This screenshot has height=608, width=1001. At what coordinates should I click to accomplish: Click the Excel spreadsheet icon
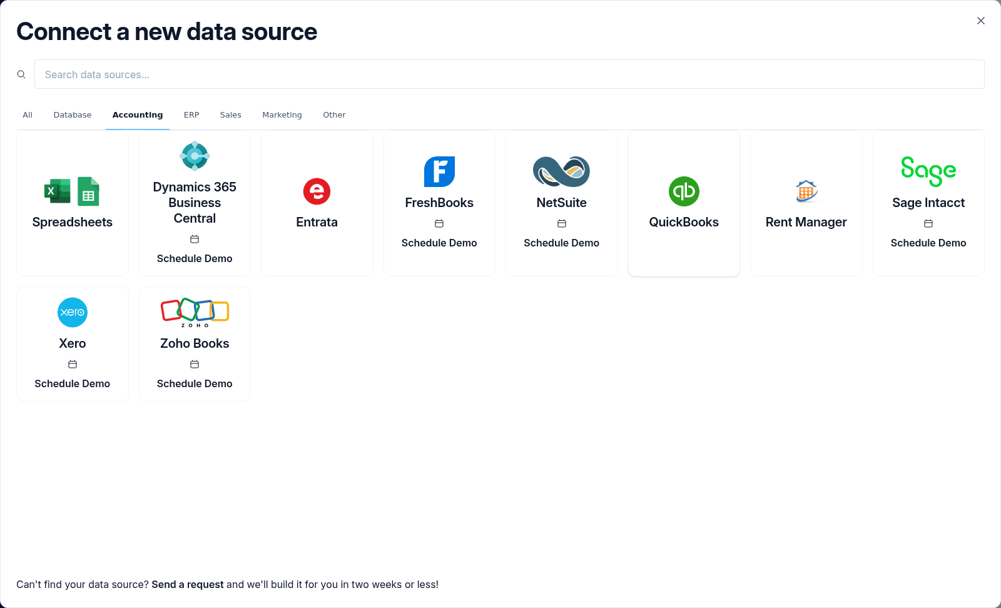tap(58, 191)
